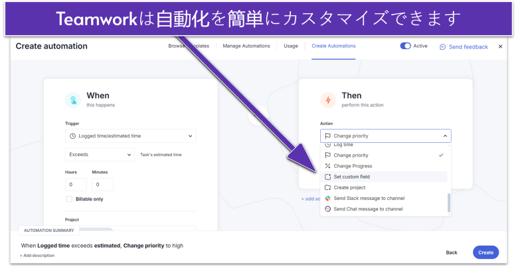The width and height of the screenshot is (518, 267).
Task: Click the action list scrollbar
Action: pos(449,203)
